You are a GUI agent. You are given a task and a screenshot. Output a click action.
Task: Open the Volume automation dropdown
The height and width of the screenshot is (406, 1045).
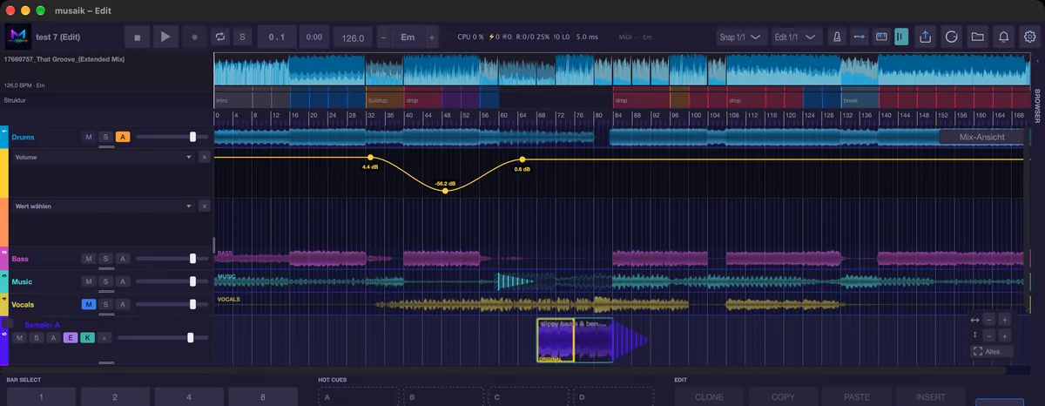[x=104, y=157]
